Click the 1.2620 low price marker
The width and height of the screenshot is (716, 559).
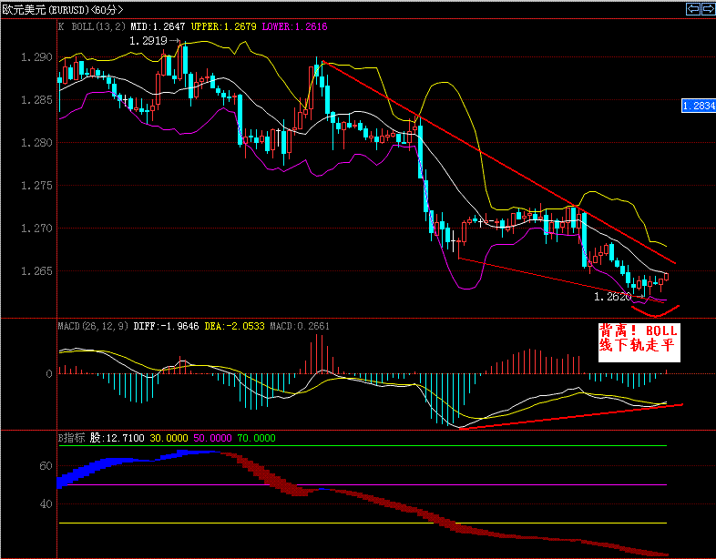tap(612, 297)
